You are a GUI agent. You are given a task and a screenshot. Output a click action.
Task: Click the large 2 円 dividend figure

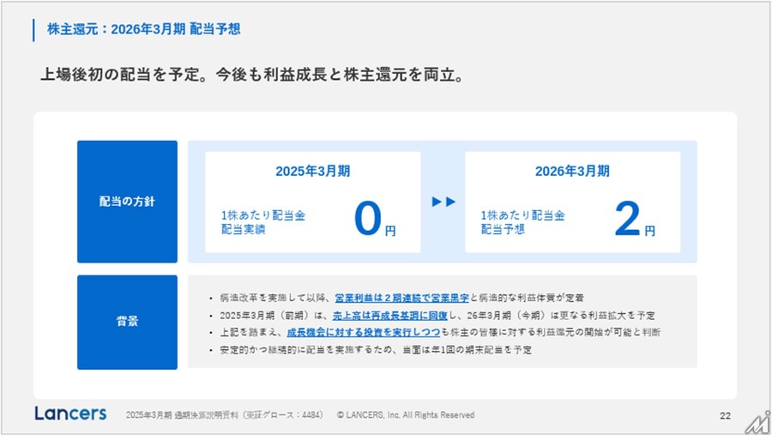pos(635,219)
